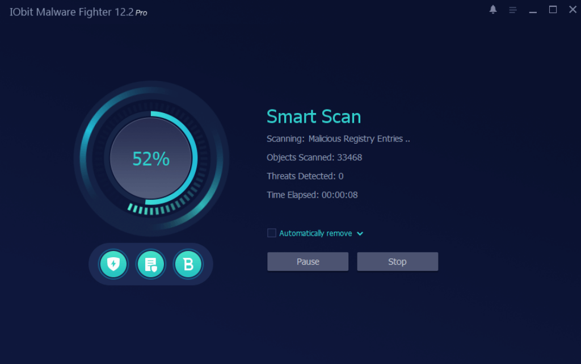Open the notifications bell icon
This screenshot has width=581, height=364.
[493, 10]
